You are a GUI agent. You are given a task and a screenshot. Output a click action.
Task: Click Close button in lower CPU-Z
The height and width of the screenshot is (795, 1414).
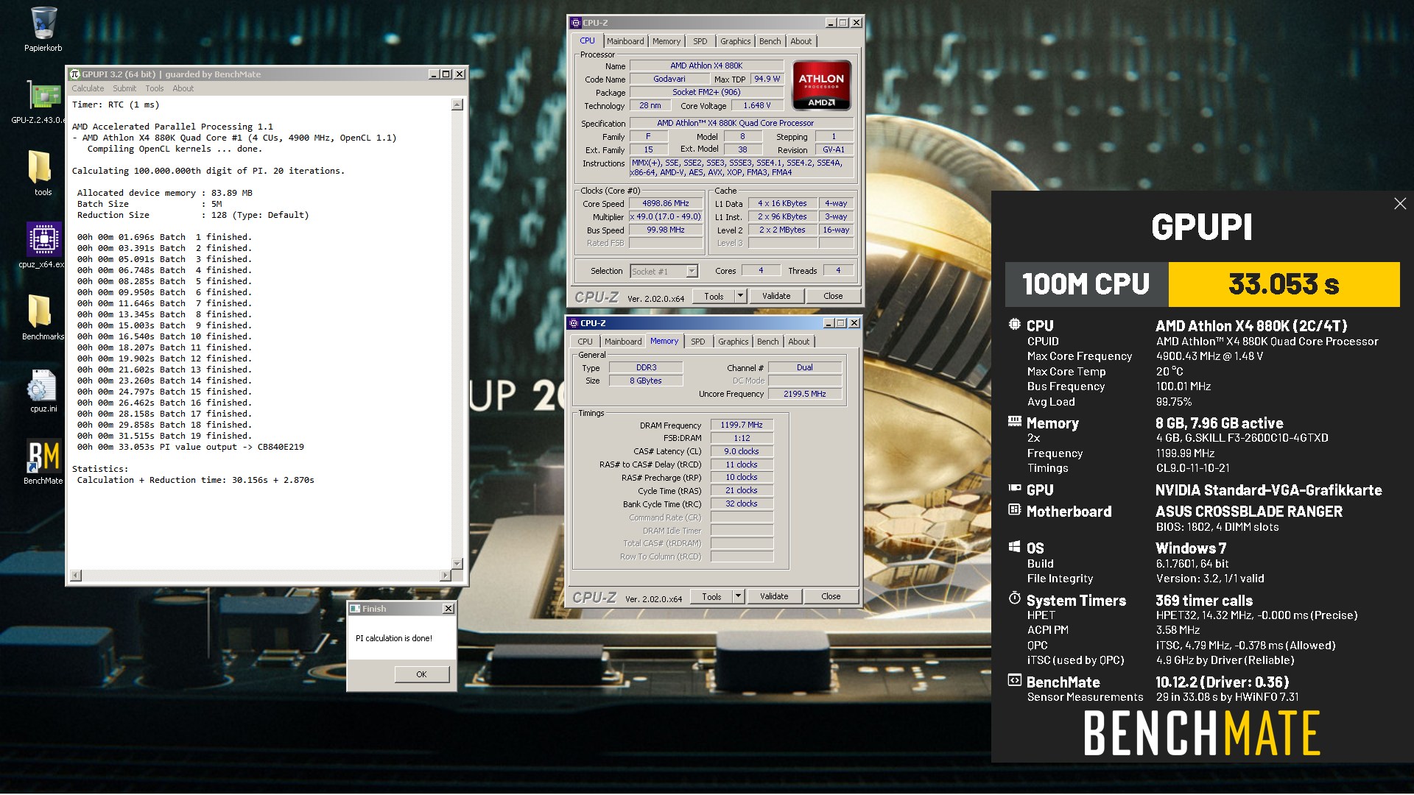831,596
